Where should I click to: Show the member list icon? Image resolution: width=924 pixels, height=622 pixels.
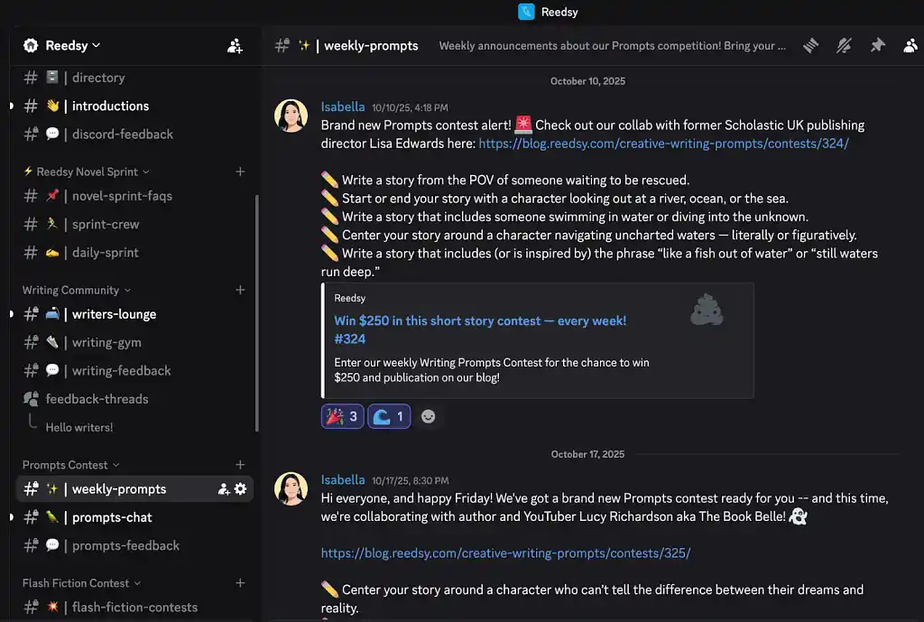point(910,45)
